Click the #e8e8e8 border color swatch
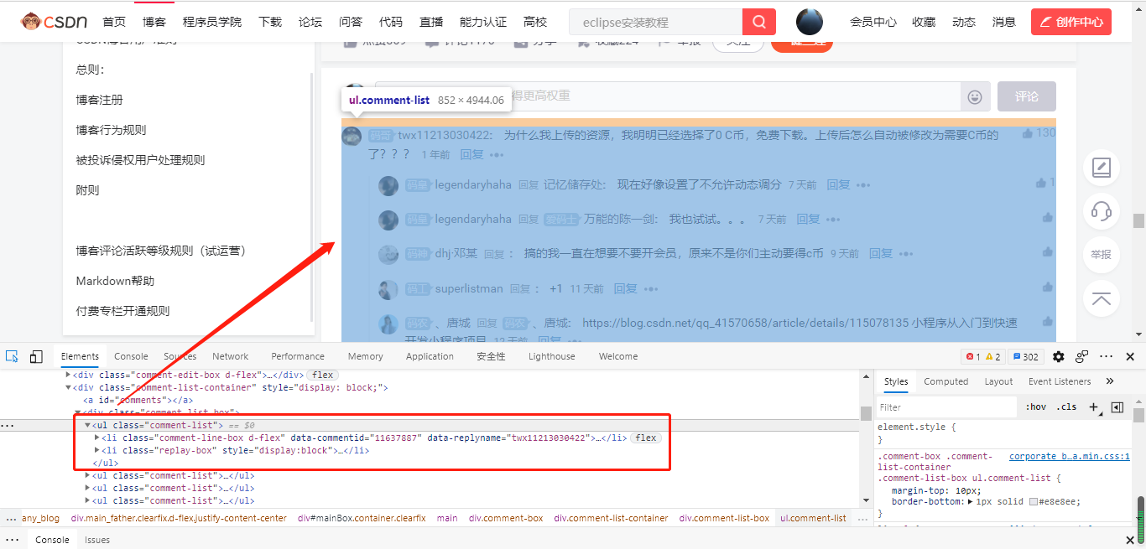Image resolution: width=1146 pixels, height=549 pixels. pyautogui.click(x=1034, y=501)
